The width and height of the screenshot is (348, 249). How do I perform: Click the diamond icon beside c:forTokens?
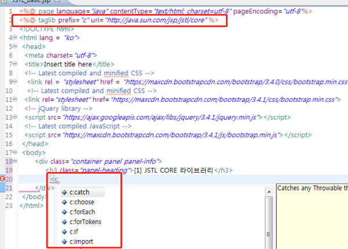(64, 222)
